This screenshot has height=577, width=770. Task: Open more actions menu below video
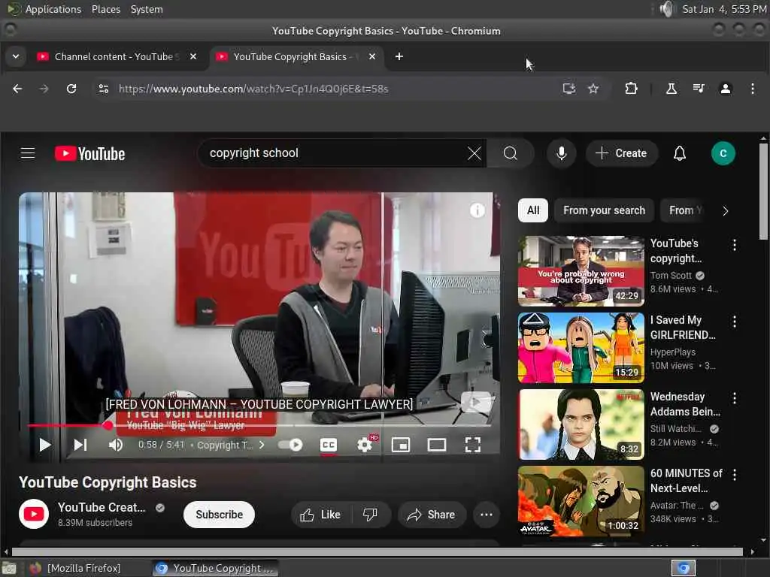click(487, 515)
